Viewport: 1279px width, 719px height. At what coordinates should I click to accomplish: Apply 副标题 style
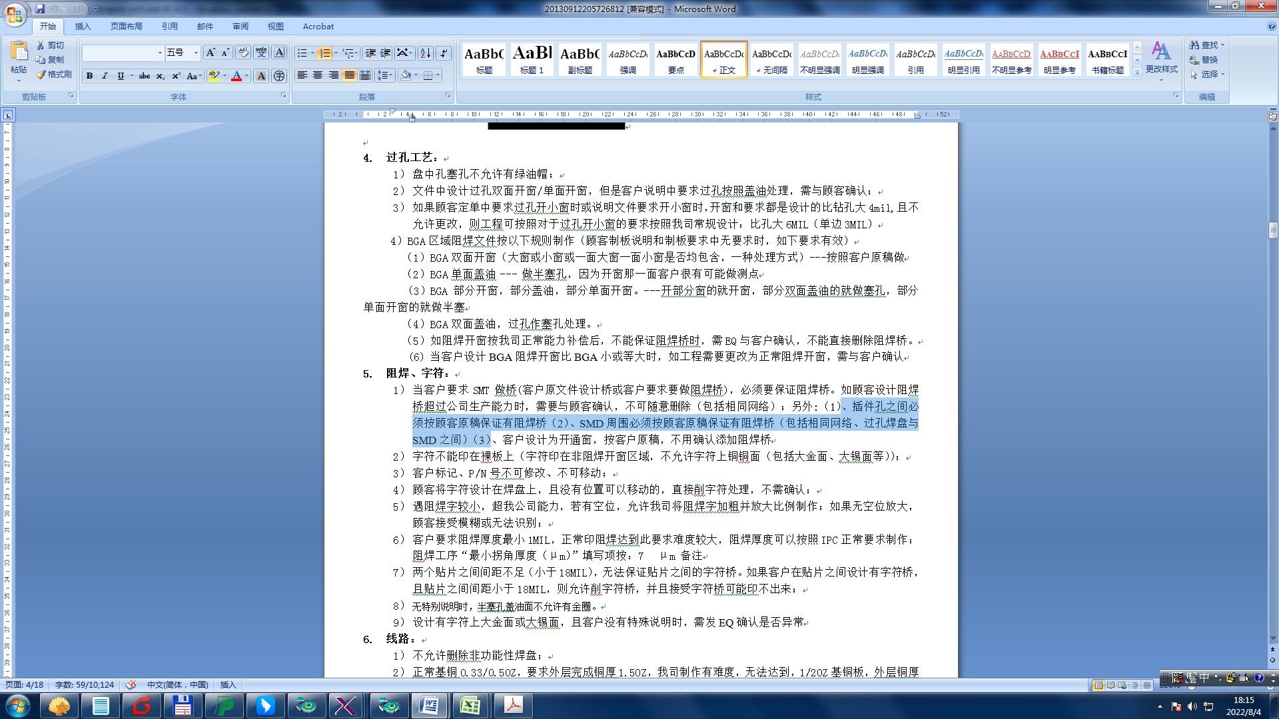(580, 59)
